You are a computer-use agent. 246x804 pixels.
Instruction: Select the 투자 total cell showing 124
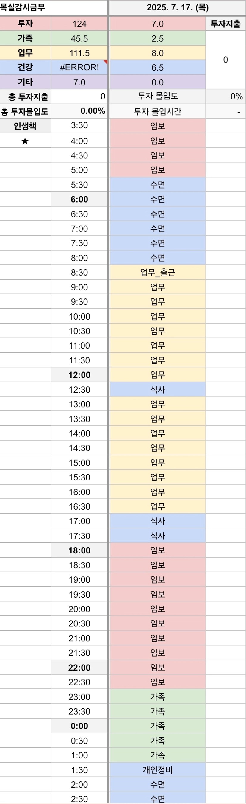point(79,24)
